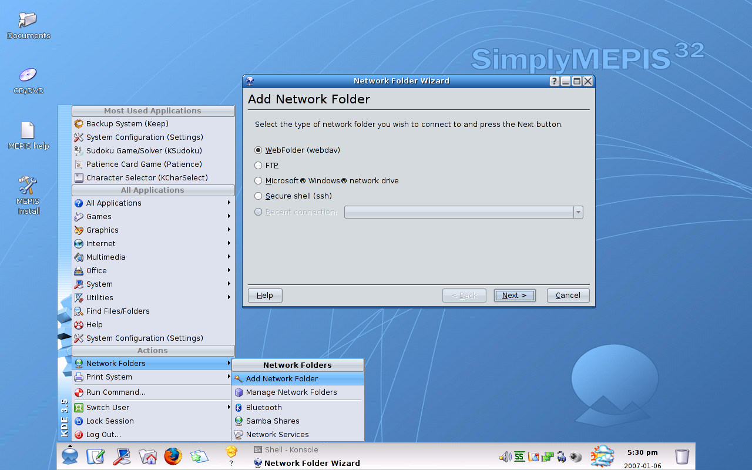Open the MEPIS help desktop file
Viewport: 752px width, 470px height.
coord(28,136)
